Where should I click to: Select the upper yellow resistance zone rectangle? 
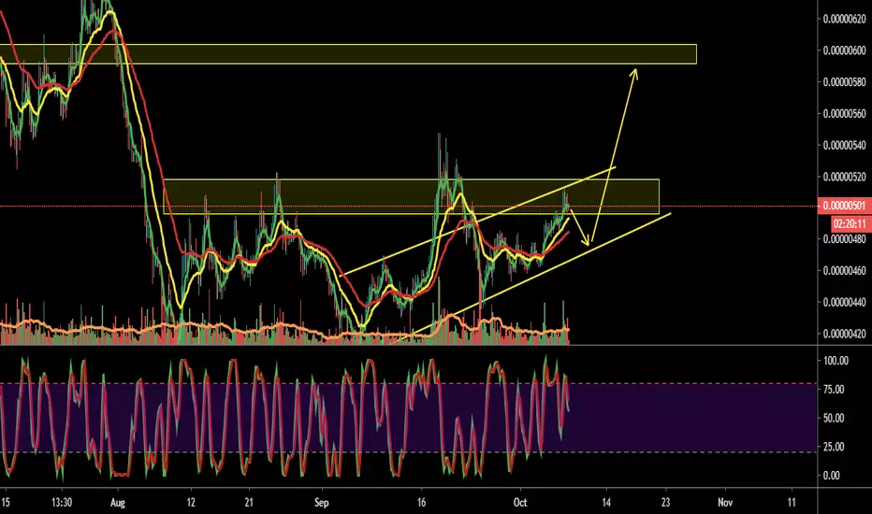(348, 54)
